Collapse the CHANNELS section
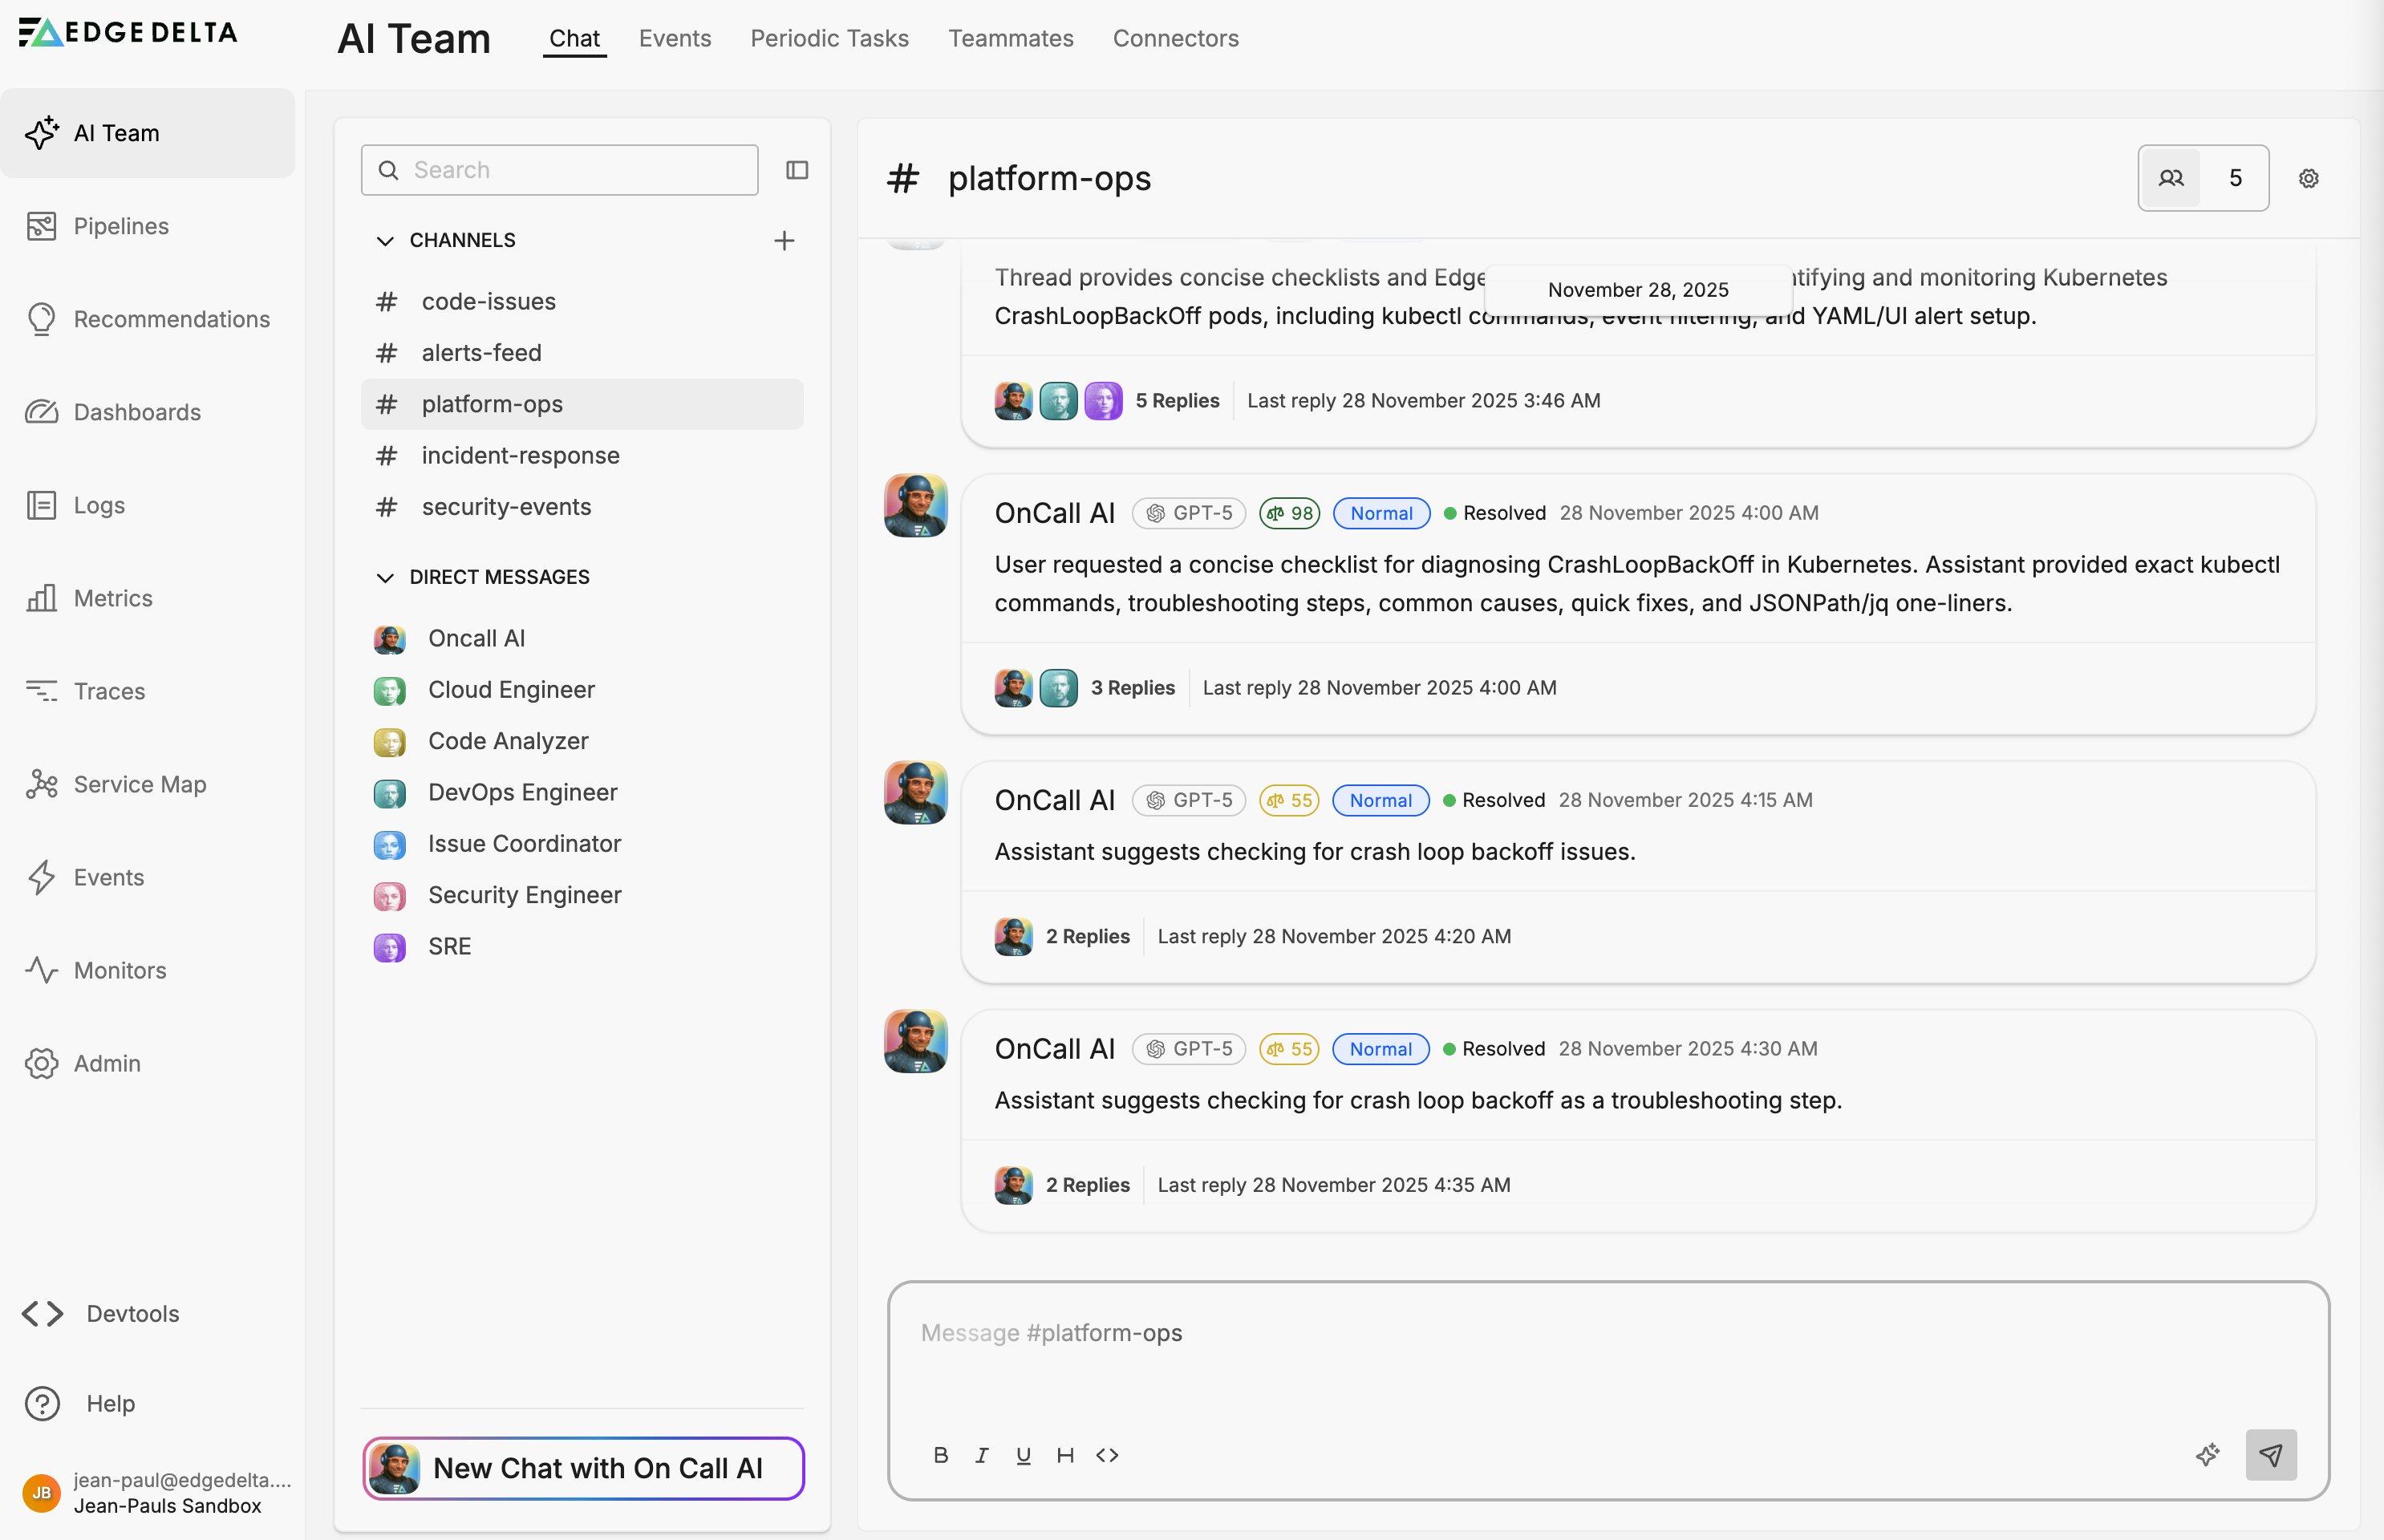This screenshot has height=1540, width=2384. (x=385, y=240)
